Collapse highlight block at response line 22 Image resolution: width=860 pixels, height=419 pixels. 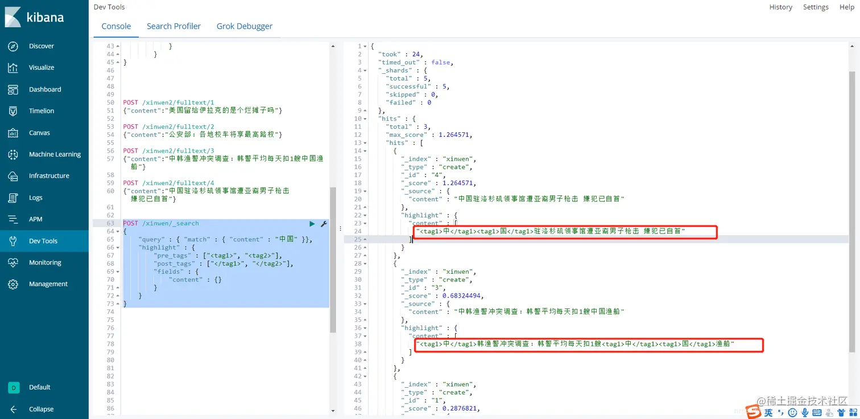tap(365, 216)
